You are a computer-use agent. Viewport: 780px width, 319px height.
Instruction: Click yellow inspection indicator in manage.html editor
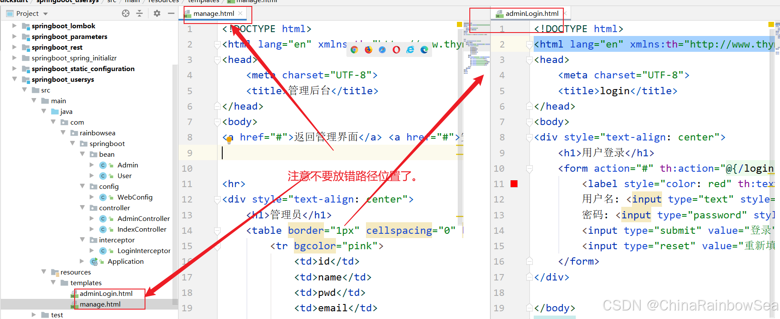pyautogui.click(x=460, y=25)
